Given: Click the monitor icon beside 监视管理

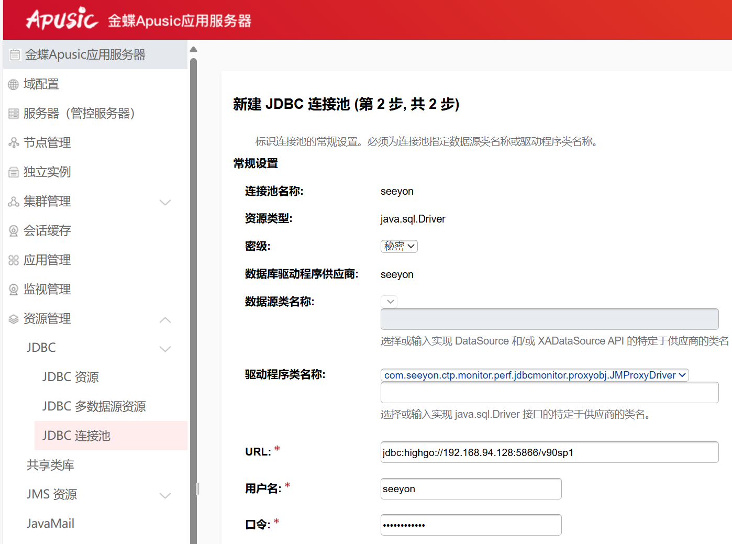Looking at the screenshot, I should click(x=14, y=290).
